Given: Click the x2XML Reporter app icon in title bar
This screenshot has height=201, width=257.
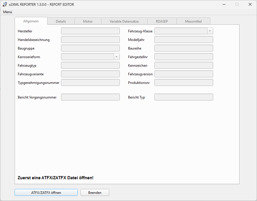Looking at the screenshot, I should [5, 4].
